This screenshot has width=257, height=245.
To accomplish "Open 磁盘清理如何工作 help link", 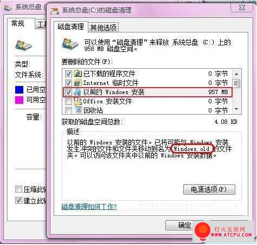I will (x=89, y=207).
